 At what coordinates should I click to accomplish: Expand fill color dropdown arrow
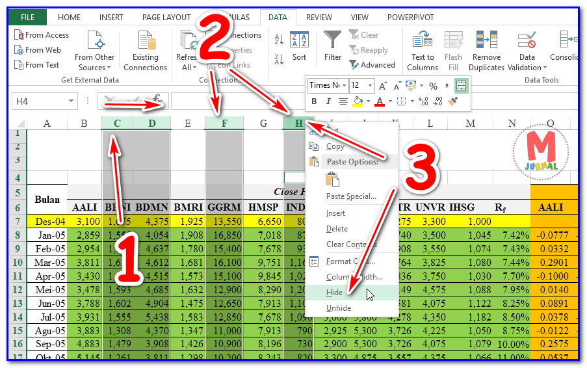[369, 101]
